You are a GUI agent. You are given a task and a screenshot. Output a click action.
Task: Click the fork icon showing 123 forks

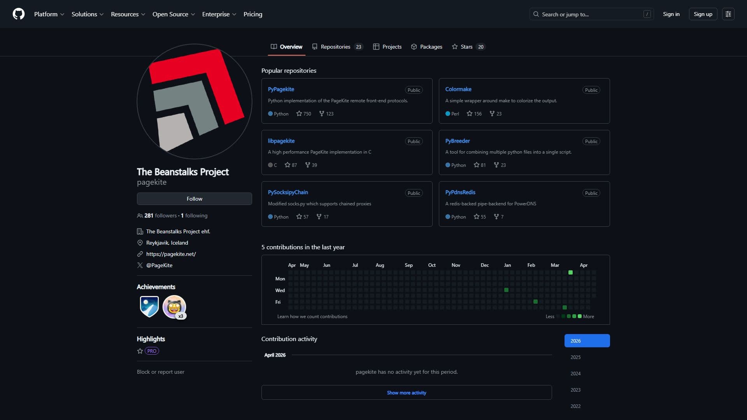[x=321, y=114]
